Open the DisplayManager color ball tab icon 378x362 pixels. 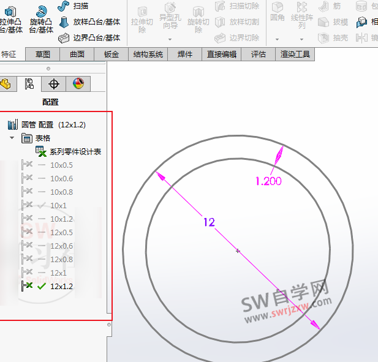click(x=78, y=84)
